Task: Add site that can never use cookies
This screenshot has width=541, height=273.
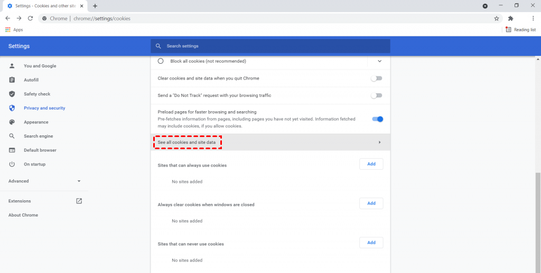Action: click(371, 242)
